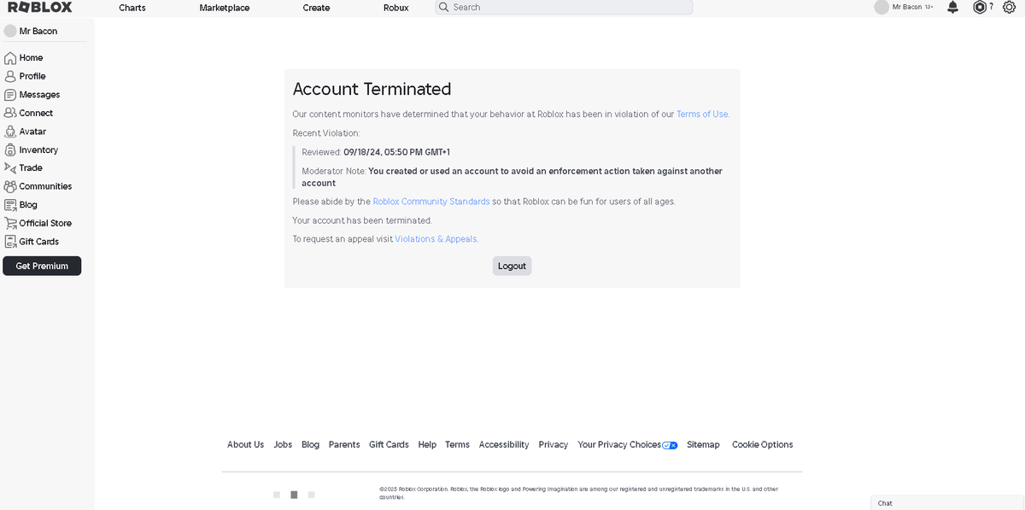Open the Blog footer link

310,445
